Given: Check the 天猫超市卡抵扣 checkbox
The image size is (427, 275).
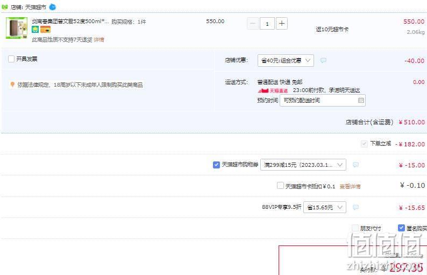Looking at the screenshot, I should coord(280,186).
